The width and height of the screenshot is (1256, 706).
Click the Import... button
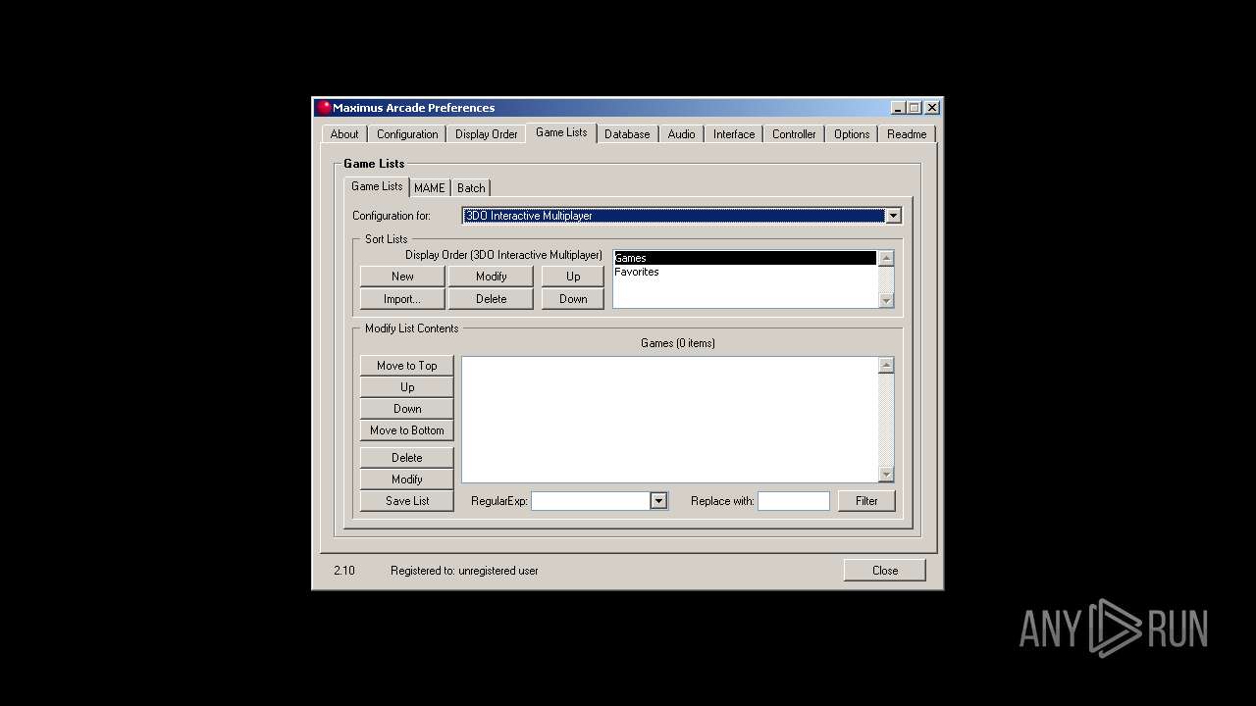click(x=402, y=299)
